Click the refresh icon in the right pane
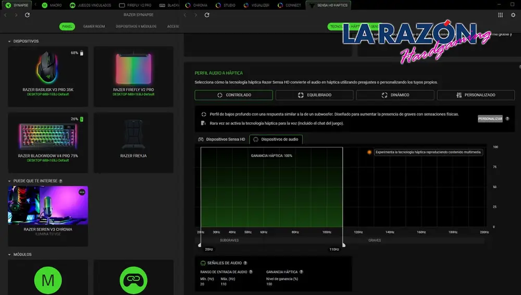 coord(207,15)
